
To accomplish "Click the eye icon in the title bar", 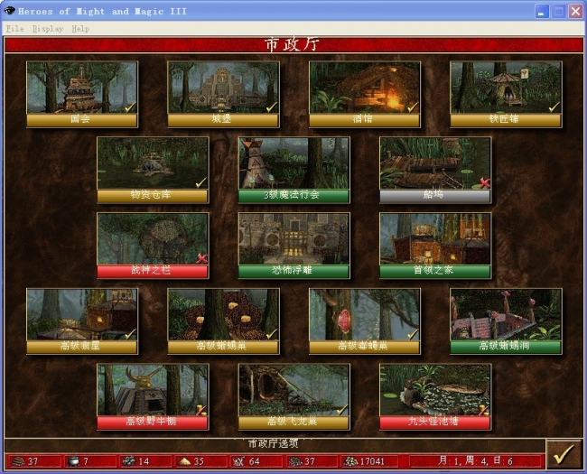I will (9, 11).
